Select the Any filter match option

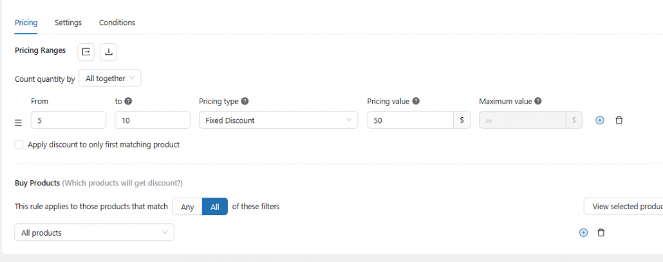click(x=187, y=207)
